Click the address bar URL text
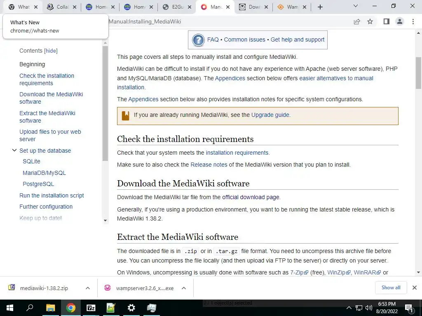Viewport: 422px width, 316px height. pyautogui.click(x=145, y=21)
